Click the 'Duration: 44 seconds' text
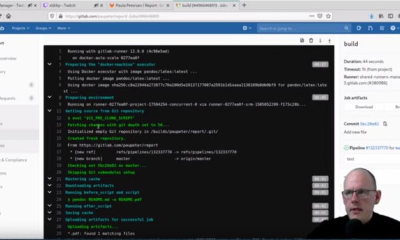 click(364, 61)
